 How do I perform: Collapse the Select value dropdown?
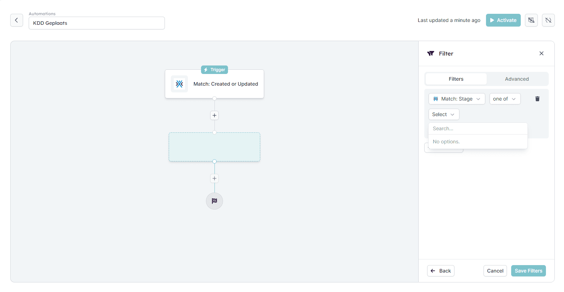[444, 114]
